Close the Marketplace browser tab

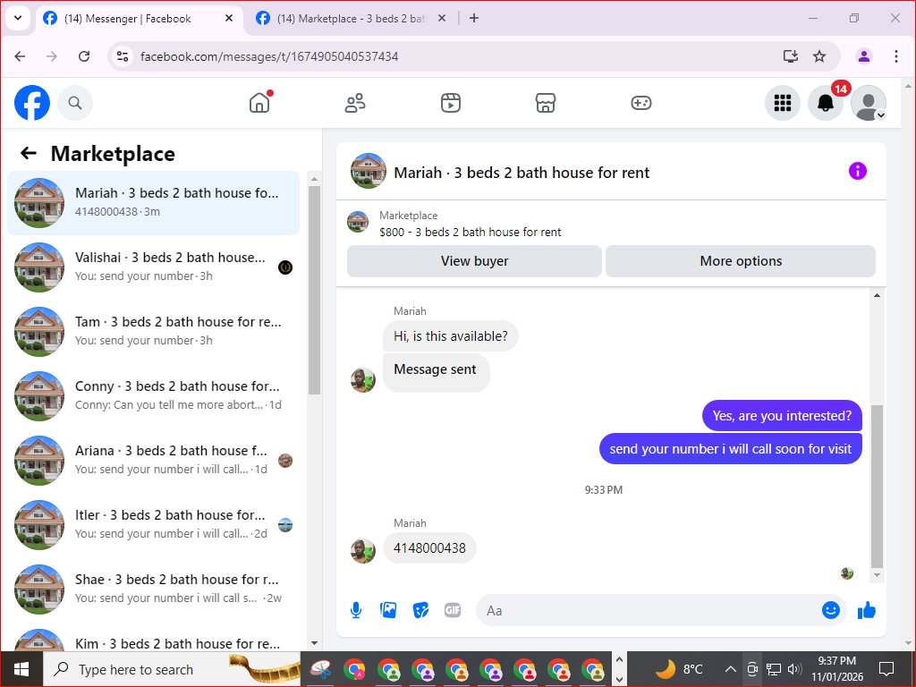point(442,19)
